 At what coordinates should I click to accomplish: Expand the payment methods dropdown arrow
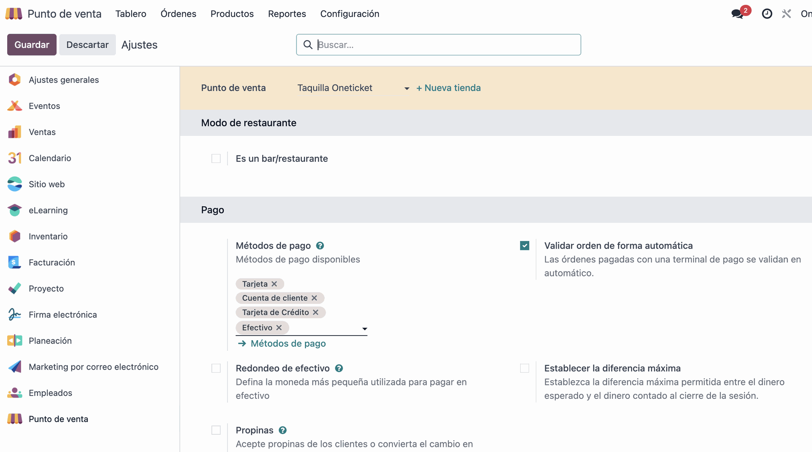click(x=365, y=329)
